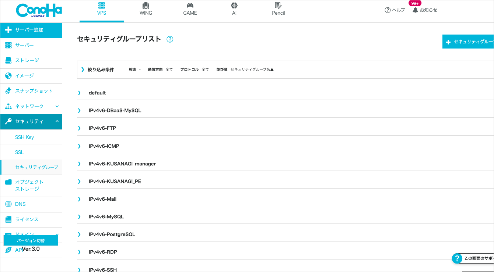Image resolution: width=494 pixels, height=272 pixels.
Task: Click the バージョン切替 button
Action: (x=31, y=240)
